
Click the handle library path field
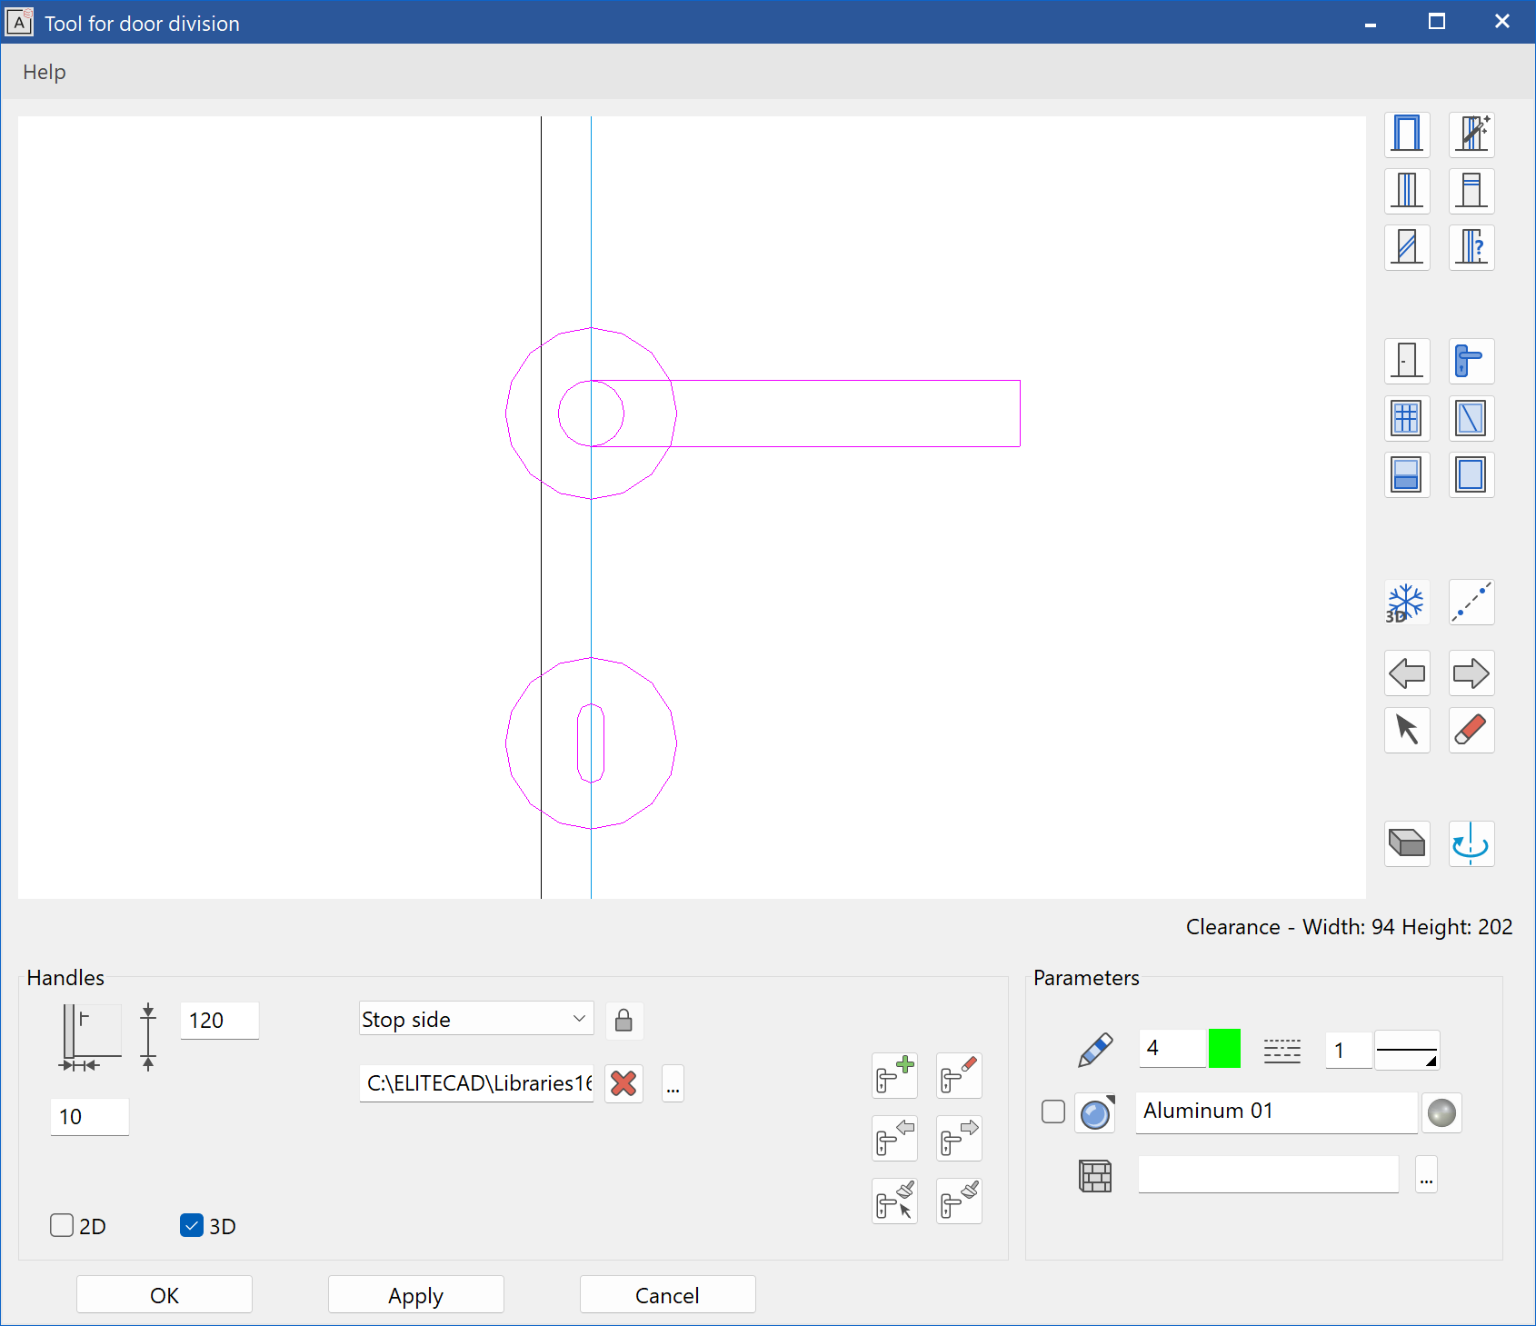(x=476, y=1083)
